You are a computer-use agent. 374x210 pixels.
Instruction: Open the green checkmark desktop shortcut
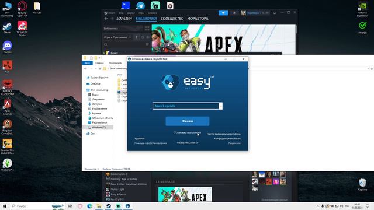(x=362, y=28)
